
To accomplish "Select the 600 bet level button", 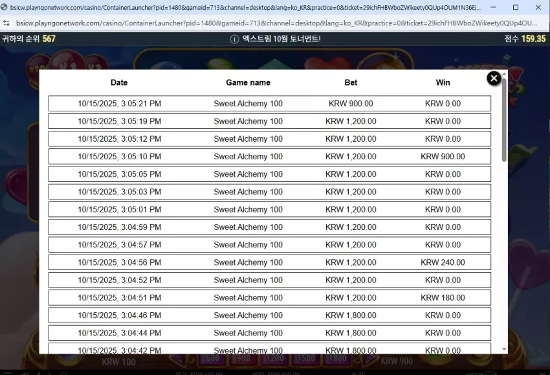I will (x=212, y=358).
